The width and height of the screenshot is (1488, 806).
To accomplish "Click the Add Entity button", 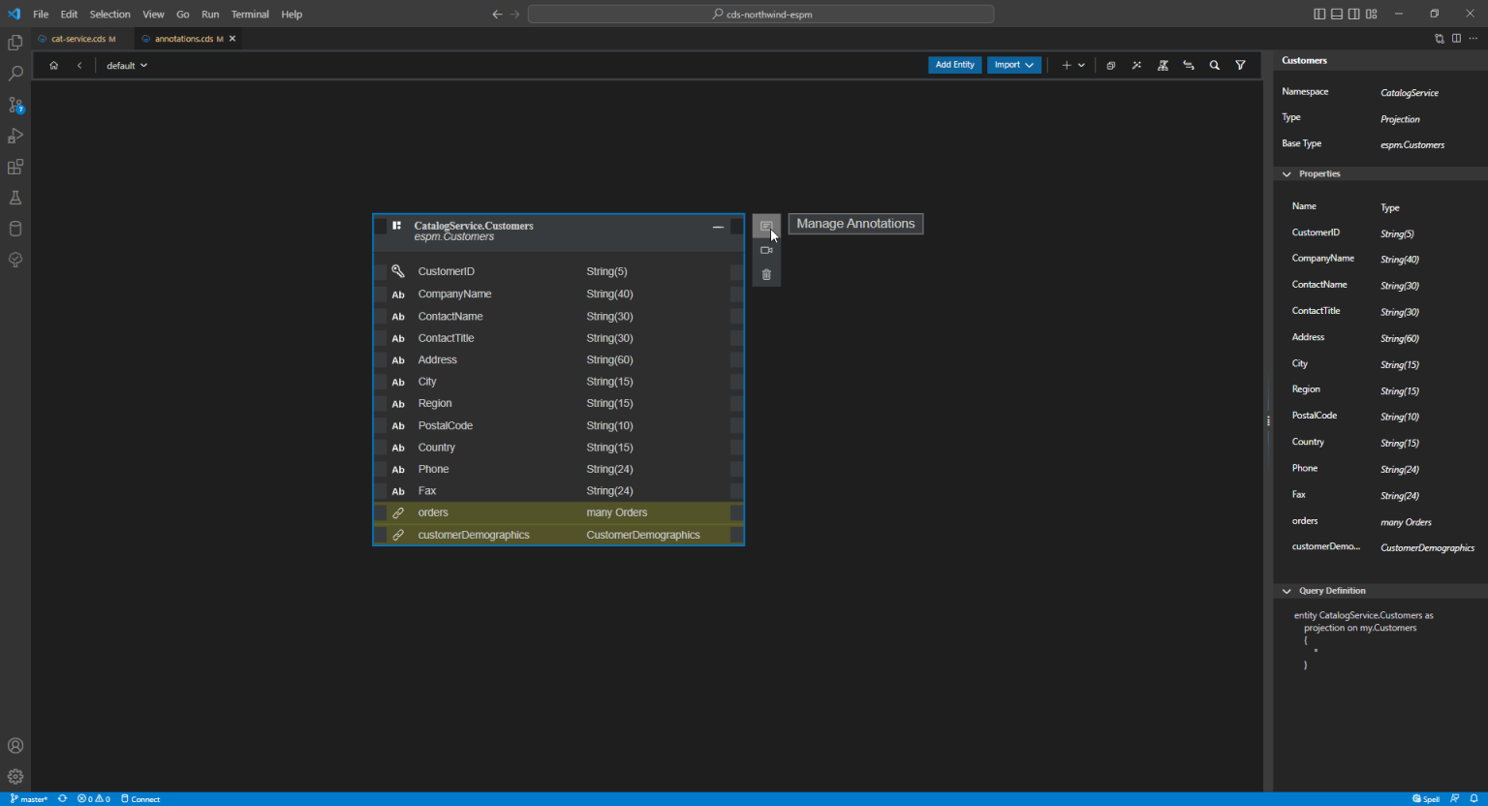I will tap(954, 65).
